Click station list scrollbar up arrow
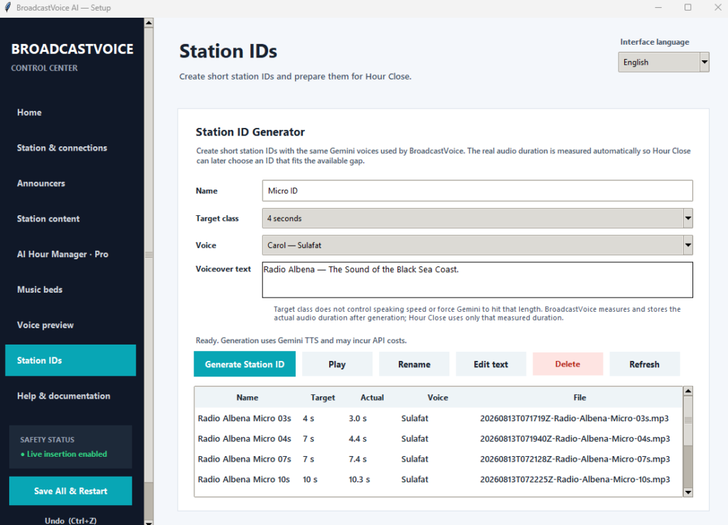This screenshot has width=728, height=525. [x=688, y=391]
